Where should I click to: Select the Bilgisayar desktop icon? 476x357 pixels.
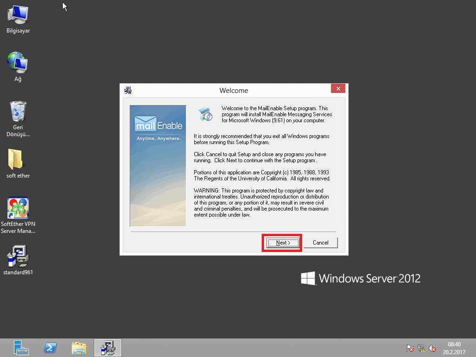coord(18,19)
